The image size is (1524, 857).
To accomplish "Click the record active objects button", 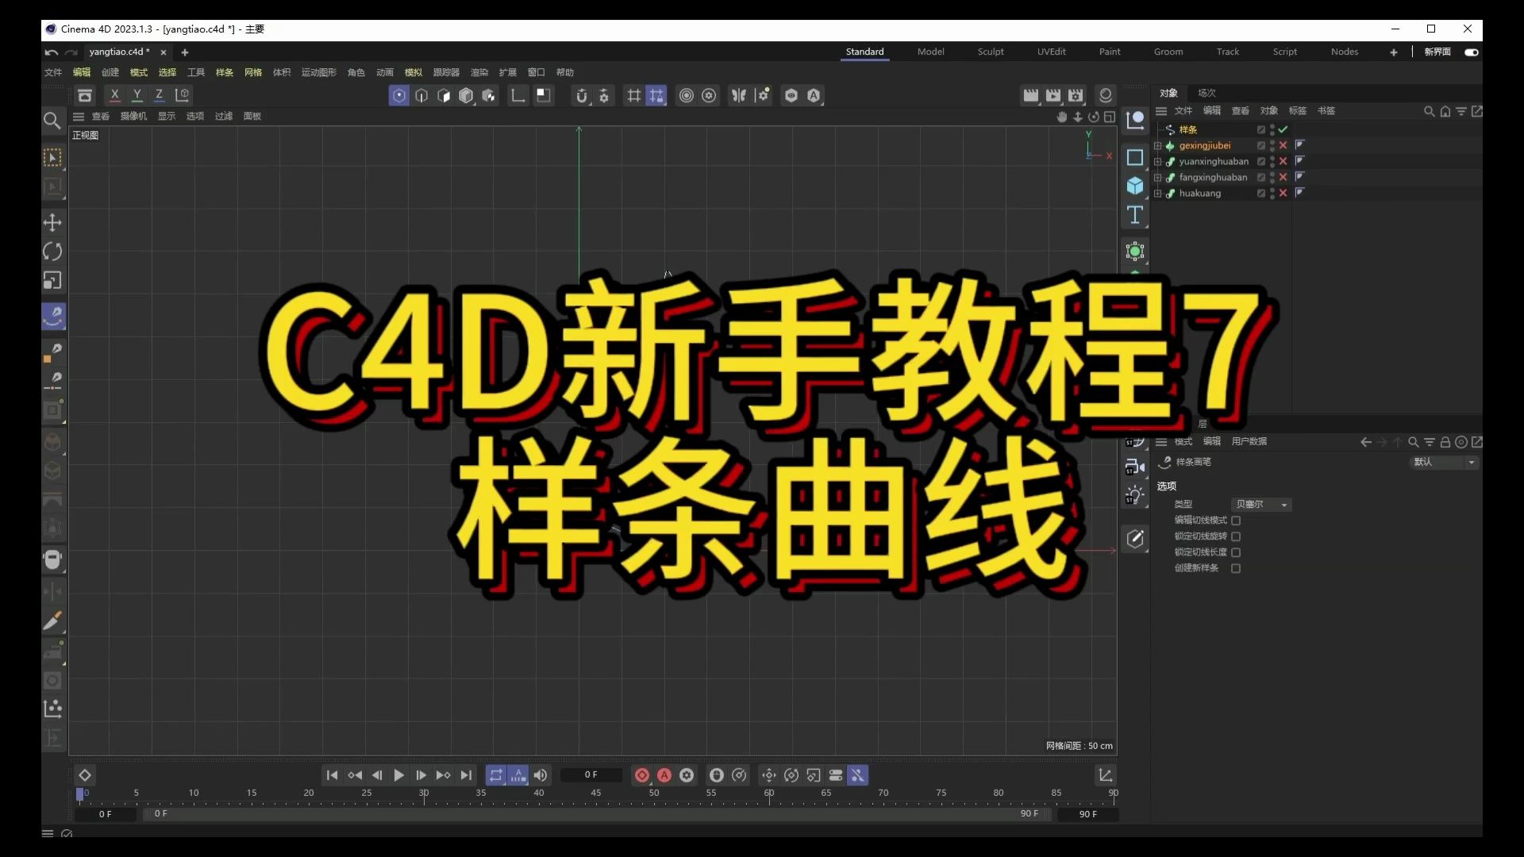I will coord(642,775).
